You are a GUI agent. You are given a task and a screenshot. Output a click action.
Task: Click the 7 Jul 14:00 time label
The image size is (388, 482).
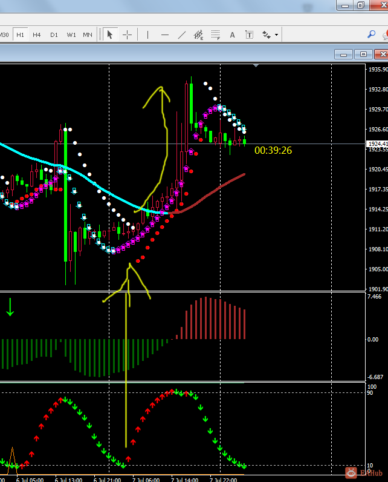click(x=185, y=480)
